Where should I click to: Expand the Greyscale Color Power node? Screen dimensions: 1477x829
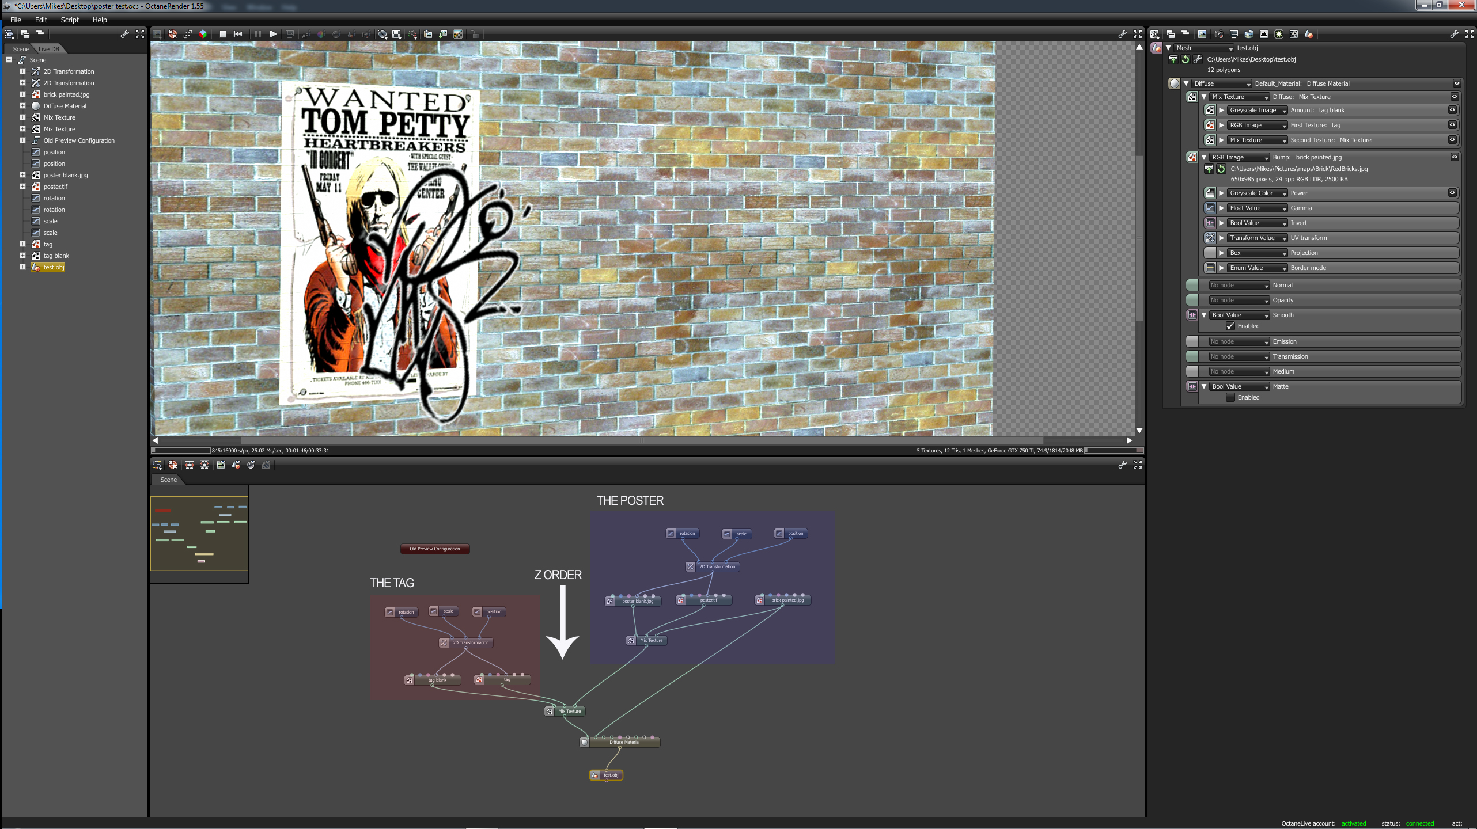[x=1221, y=193]
